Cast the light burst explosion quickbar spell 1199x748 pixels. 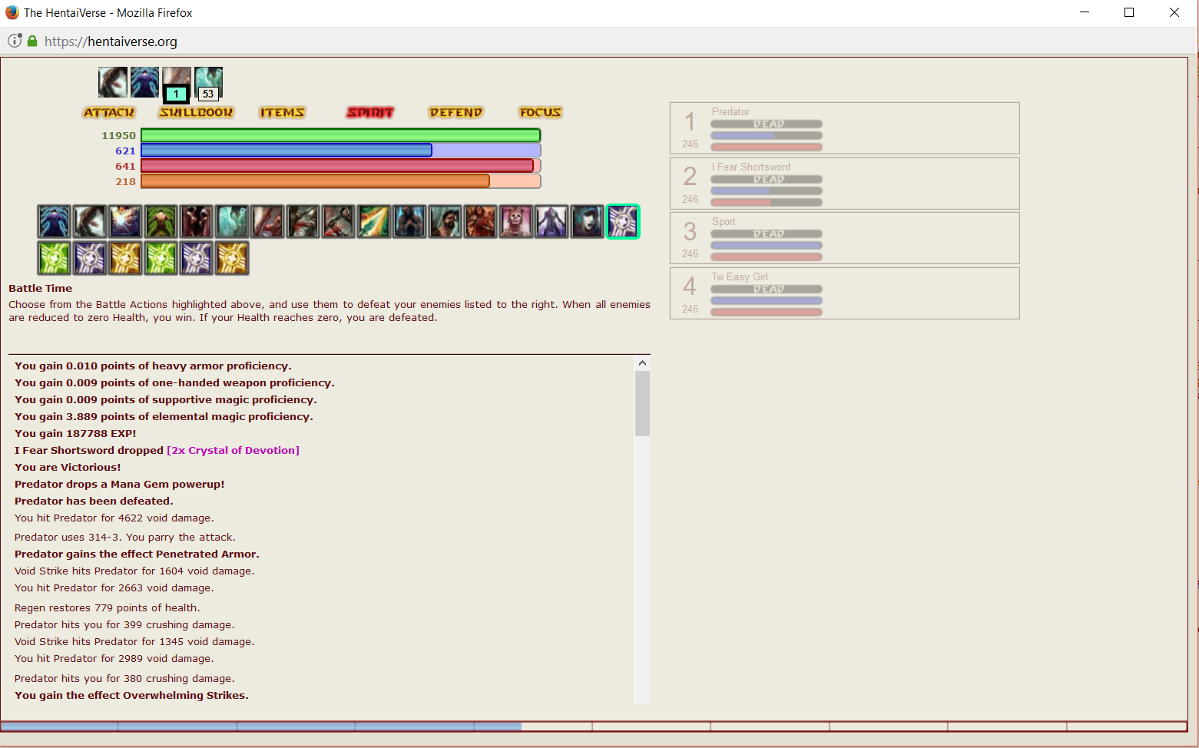[125, 222]
